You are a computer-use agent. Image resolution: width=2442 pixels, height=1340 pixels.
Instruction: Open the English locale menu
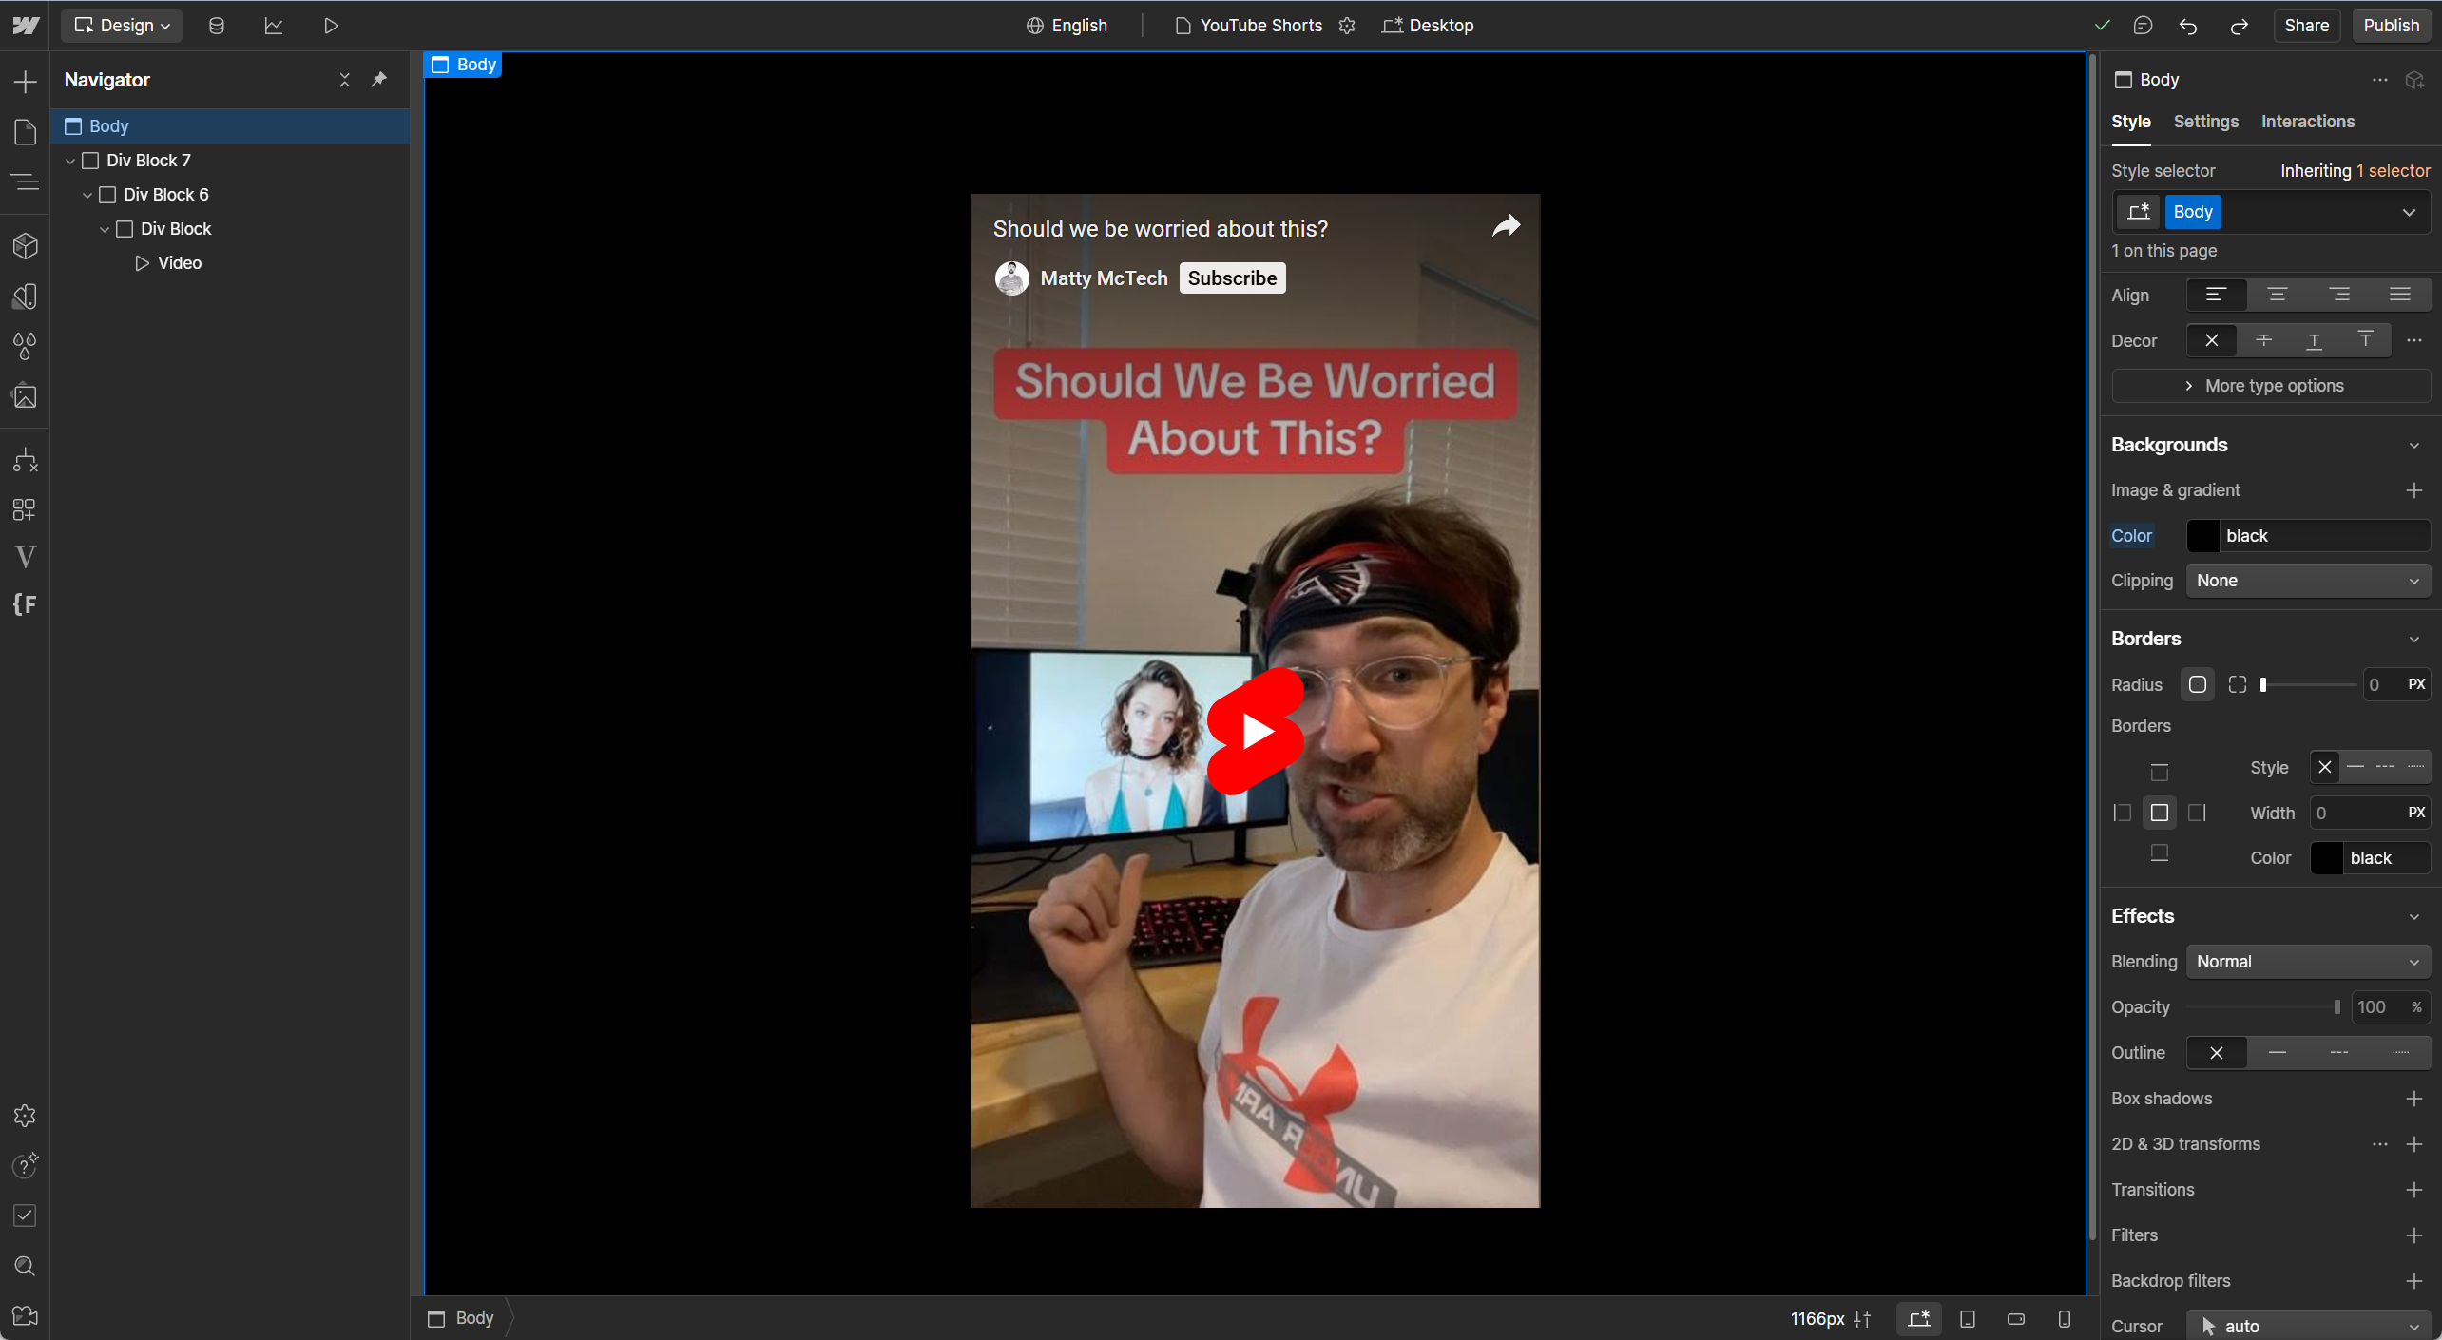(1067, 26)
